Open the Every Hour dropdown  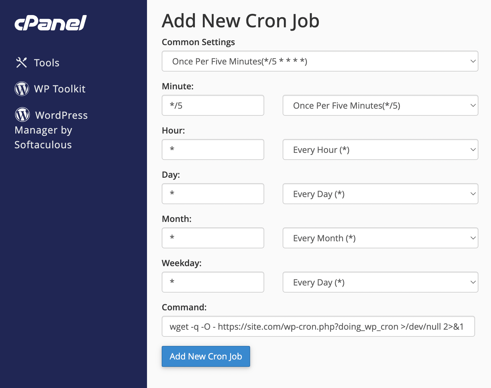point(380,149)
